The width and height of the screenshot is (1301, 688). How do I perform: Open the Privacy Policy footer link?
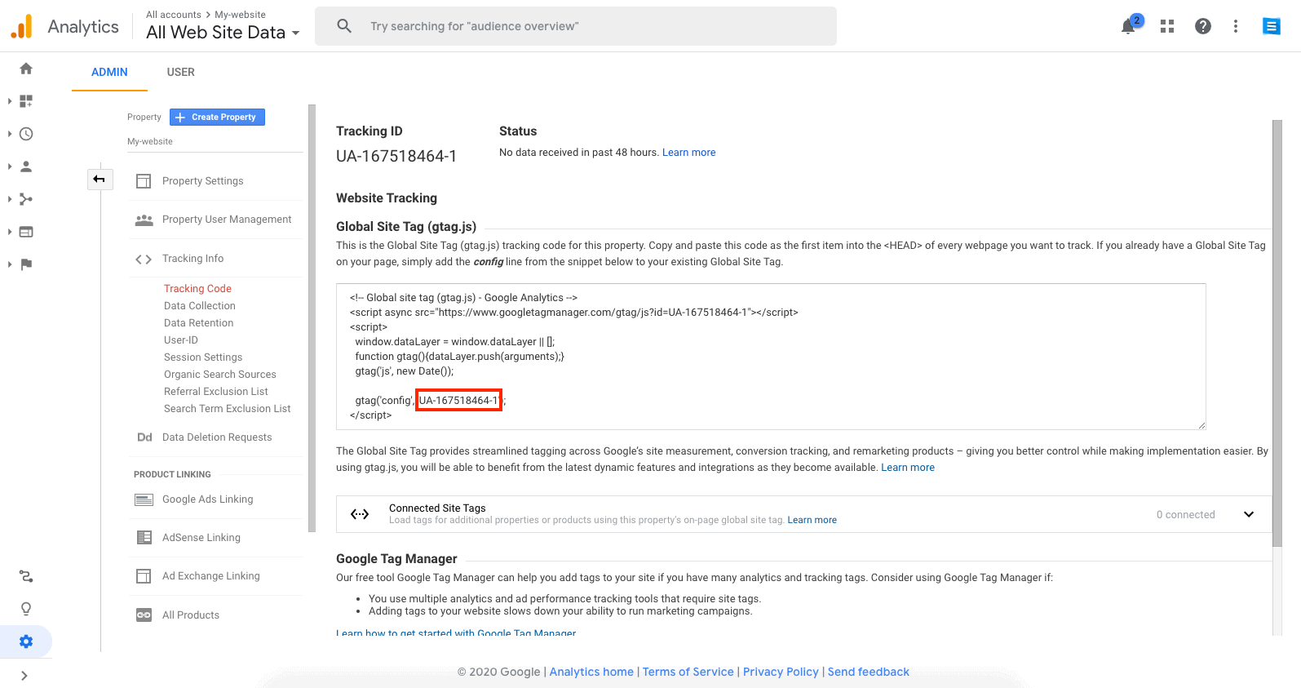click(781, 672)
